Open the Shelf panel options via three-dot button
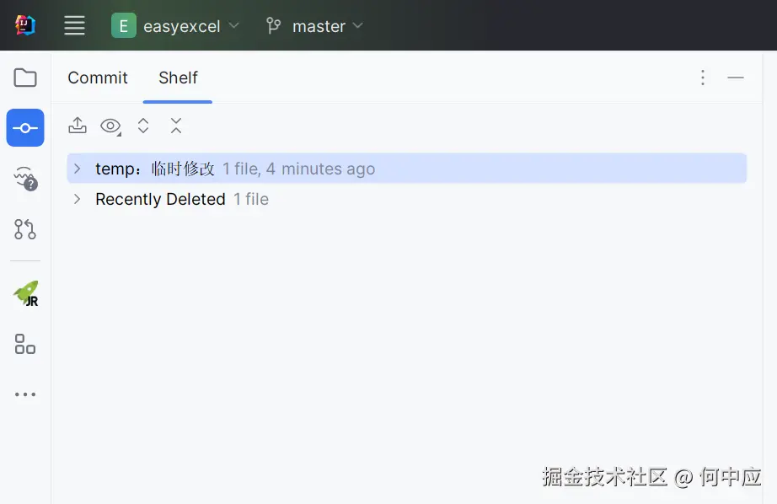777x504 pixels. click(x=703, y=78)
